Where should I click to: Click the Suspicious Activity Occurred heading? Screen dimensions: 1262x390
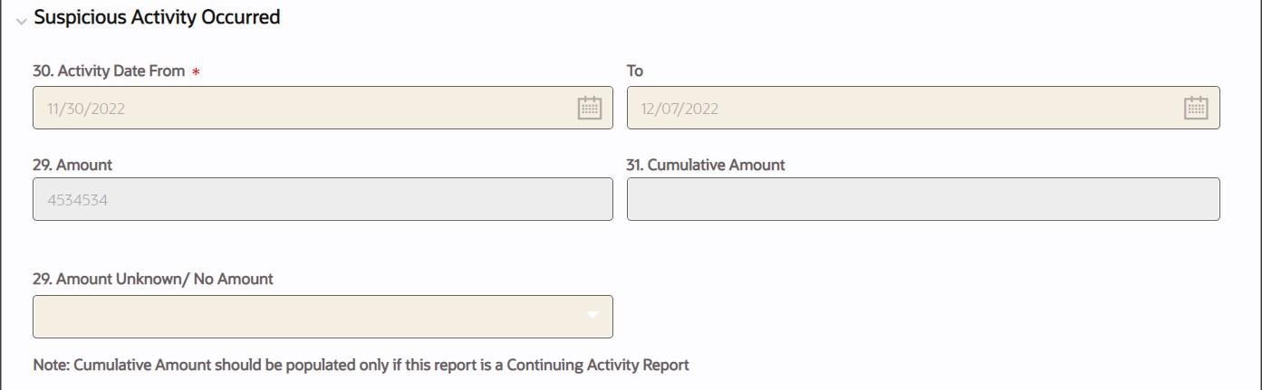pos(157,17)
